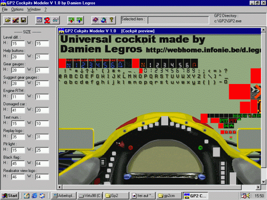Open the Window menu

33,9
